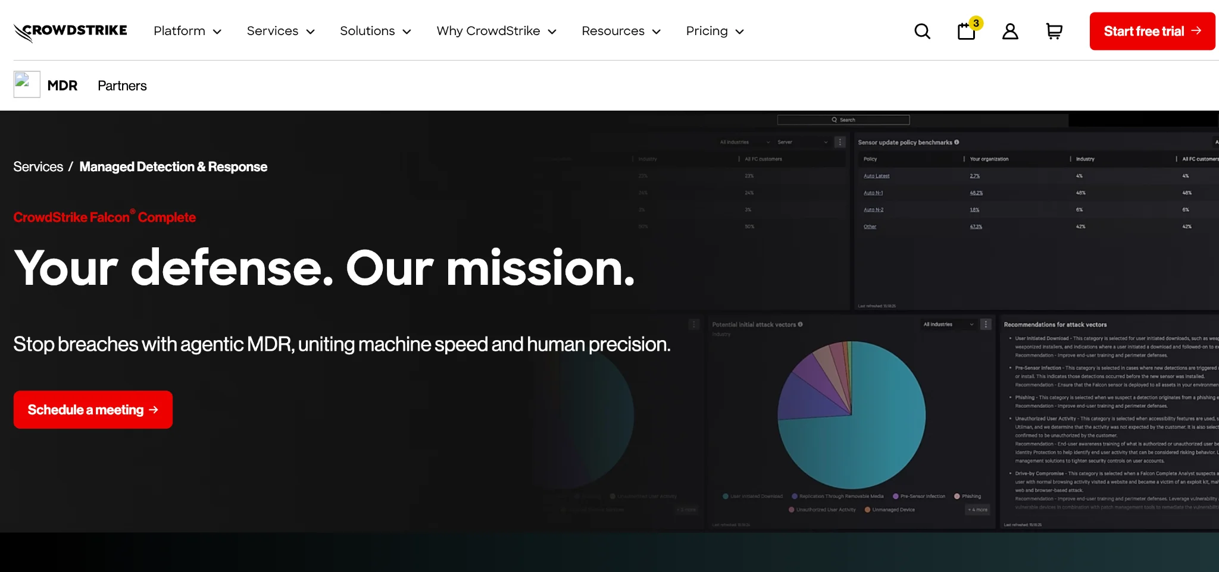Follow the Services breadcrumb link
The image size is (1219, 572).
[x=38, y=167]
